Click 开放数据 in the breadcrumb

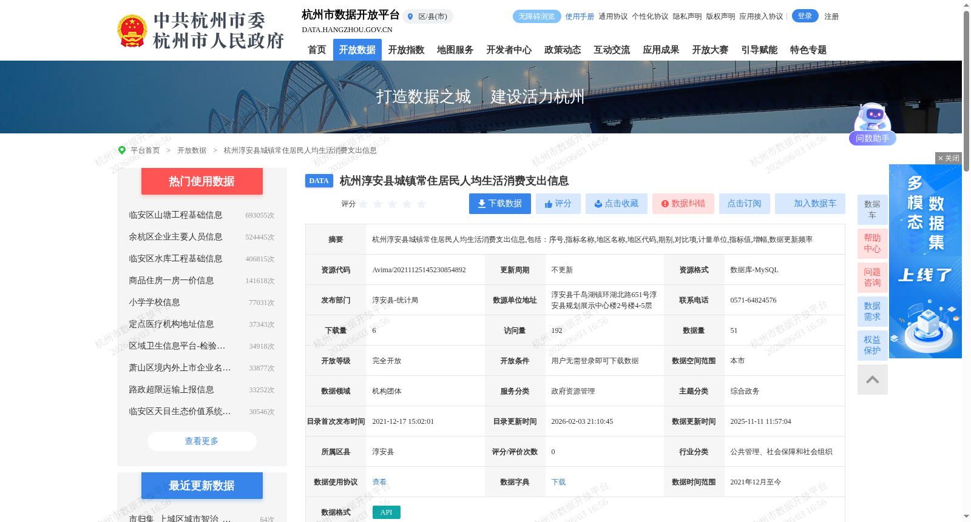[x=192, y=150]
